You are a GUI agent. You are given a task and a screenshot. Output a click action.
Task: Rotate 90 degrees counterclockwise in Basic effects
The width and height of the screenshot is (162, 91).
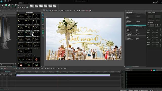coord(156,25)
